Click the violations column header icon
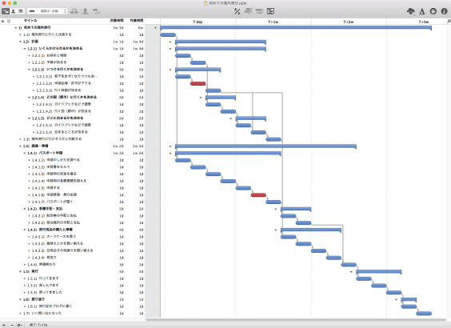The height and width of the screenshot is (328, 451). pyautogui.click(x=3, y=21)
